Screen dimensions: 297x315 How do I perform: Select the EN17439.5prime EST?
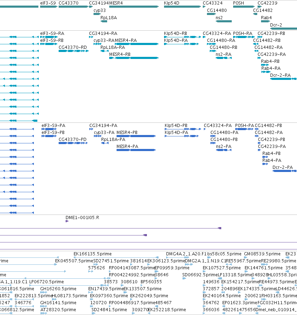91,292
